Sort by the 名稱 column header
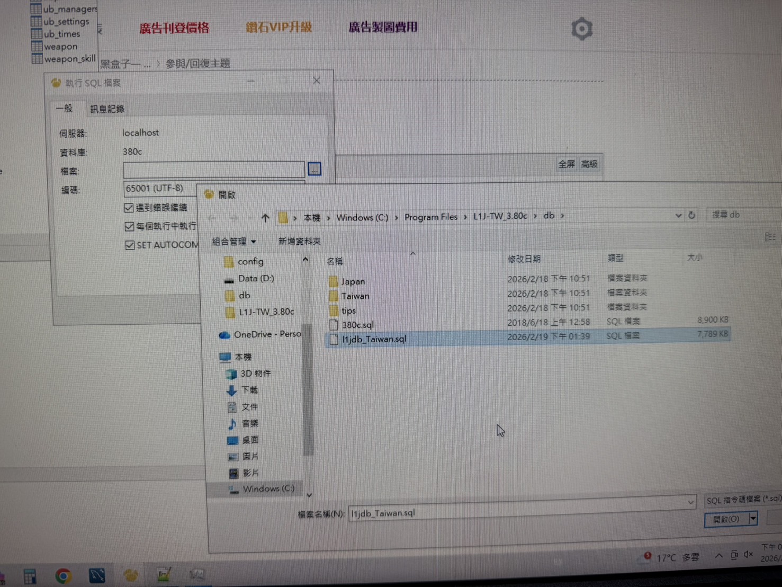The width and height of the screenshot is (782, 587). pos(335,261)
